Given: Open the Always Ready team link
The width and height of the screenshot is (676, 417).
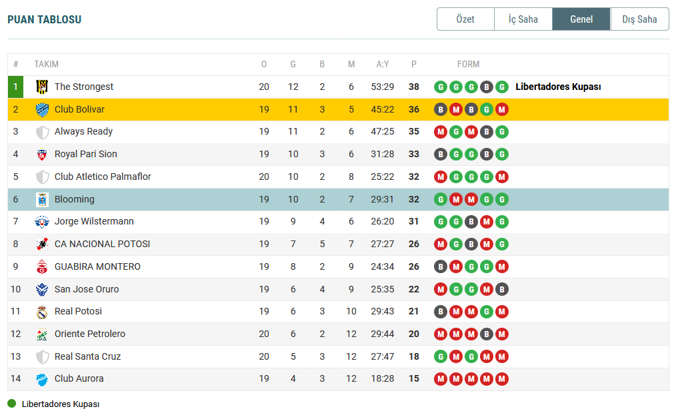Looking at the screenshot, I should pos(83,131).
